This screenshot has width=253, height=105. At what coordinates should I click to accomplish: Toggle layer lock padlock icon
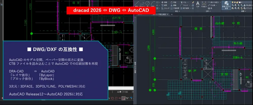pyautogui.click(x=237, y=3)
